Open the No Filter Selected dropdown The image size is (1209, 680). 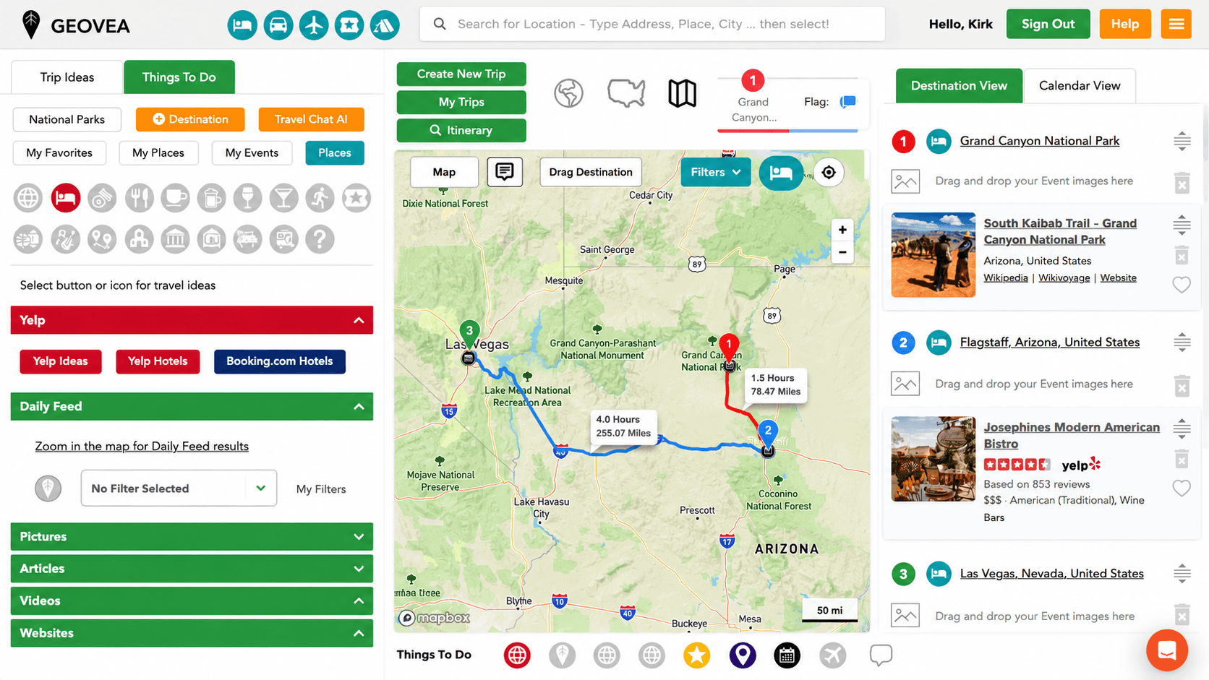click(x=179, y=489)
